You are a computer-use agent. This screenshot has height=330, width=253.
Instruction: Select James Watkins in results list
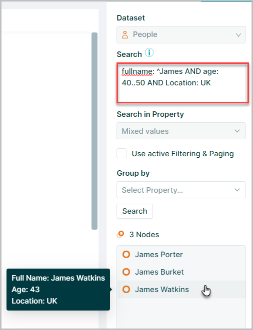point(181,290)
